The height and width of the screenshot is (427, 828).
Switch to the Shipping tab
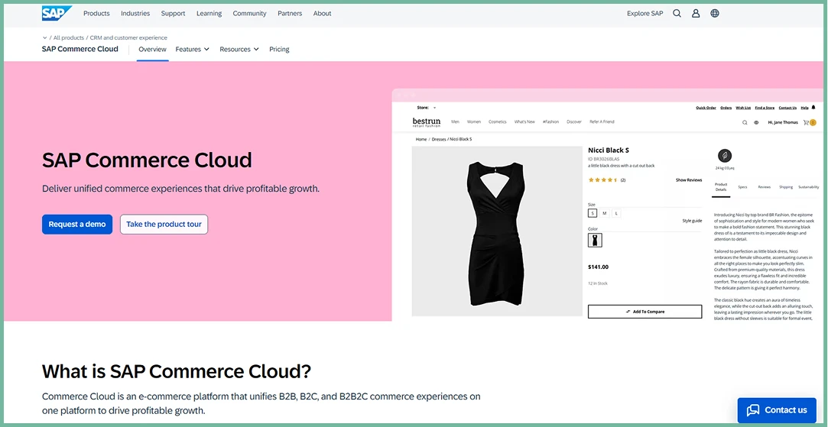[786, 187]
